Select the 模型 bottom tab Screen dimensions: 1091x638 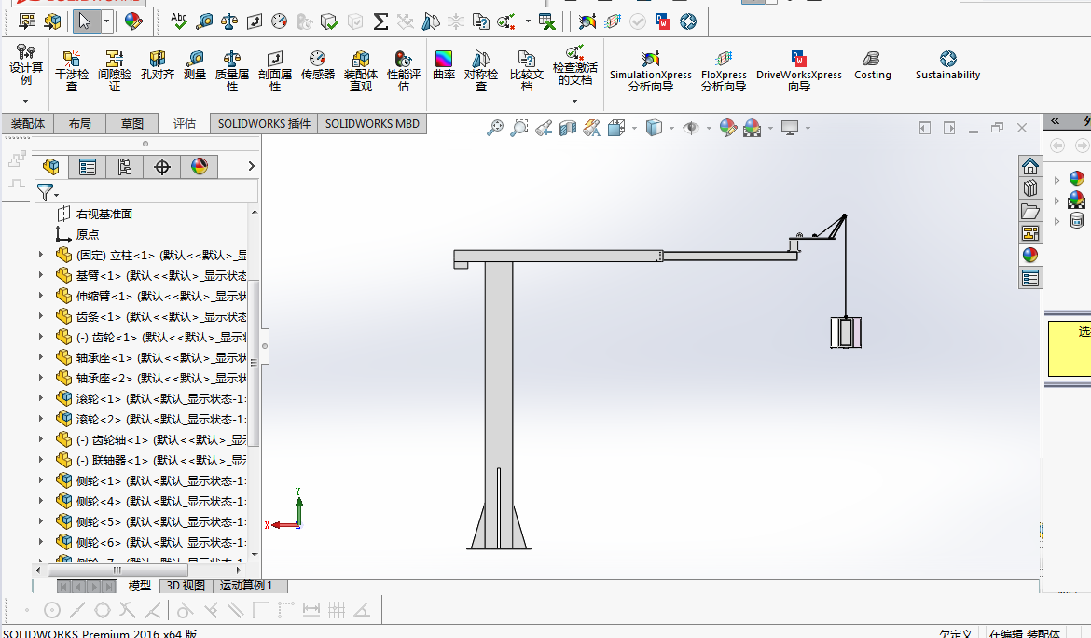(x=139, y=586)
